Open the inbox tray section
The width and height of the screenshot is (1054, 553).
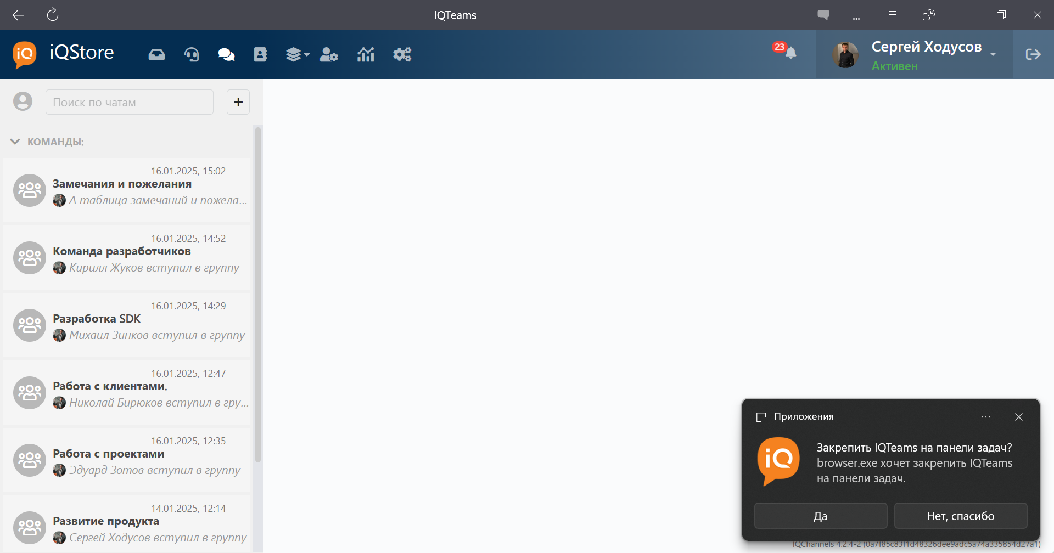156,54
